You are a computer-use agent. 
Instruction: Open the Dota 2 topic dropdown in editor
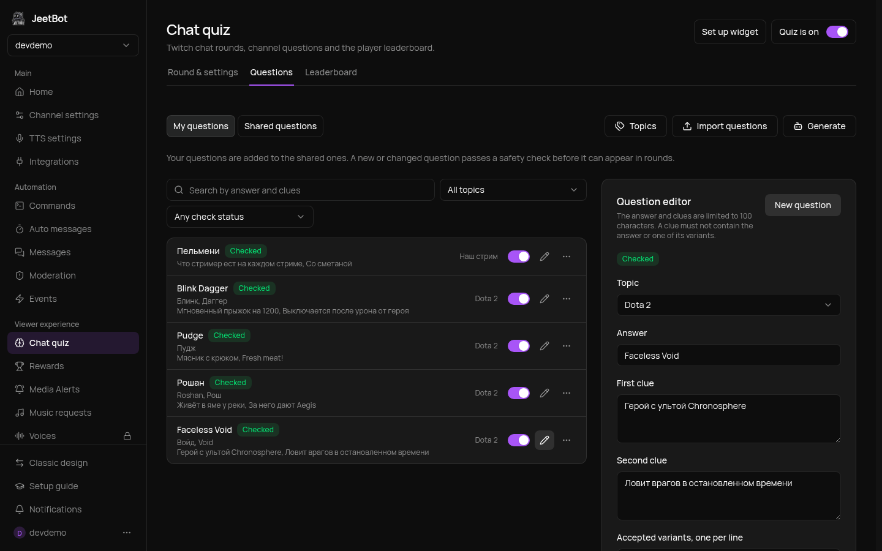point(729,305)
